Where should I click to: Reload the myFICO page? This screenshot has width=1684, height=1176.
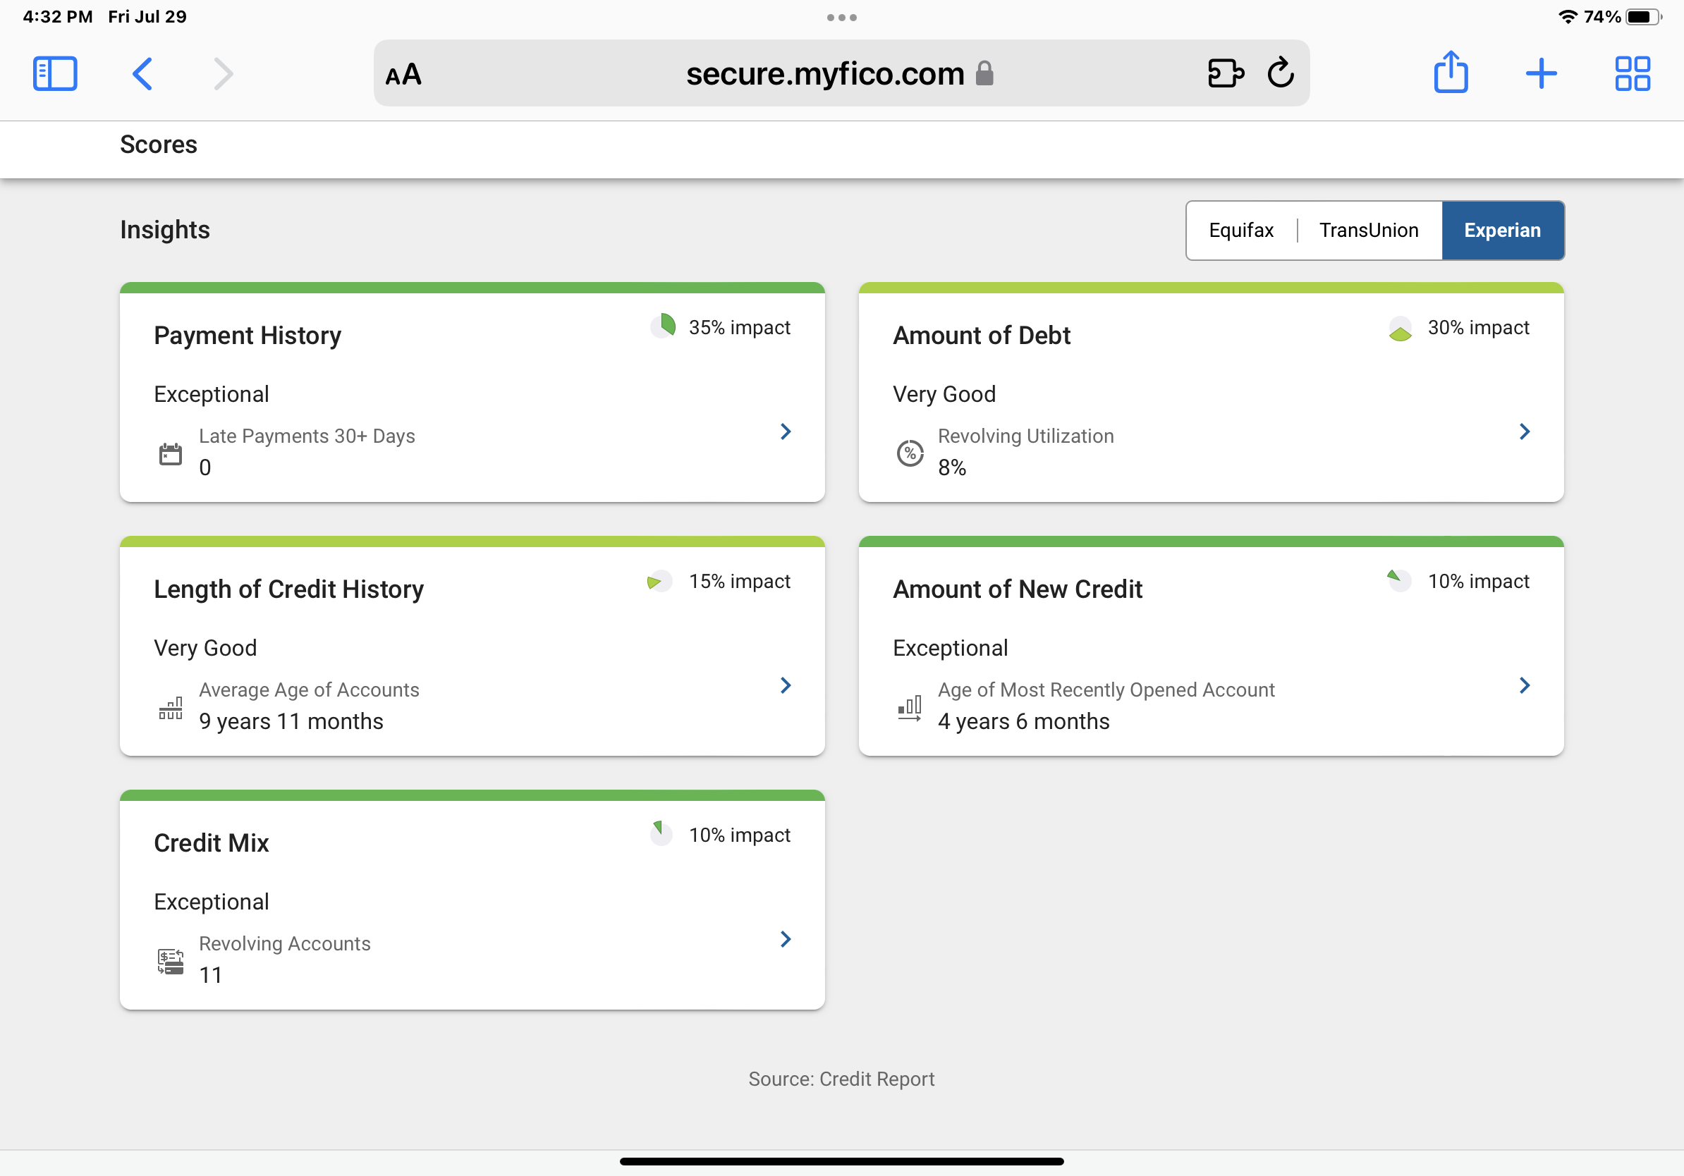pyautogui.click(x=1280, y=73)
